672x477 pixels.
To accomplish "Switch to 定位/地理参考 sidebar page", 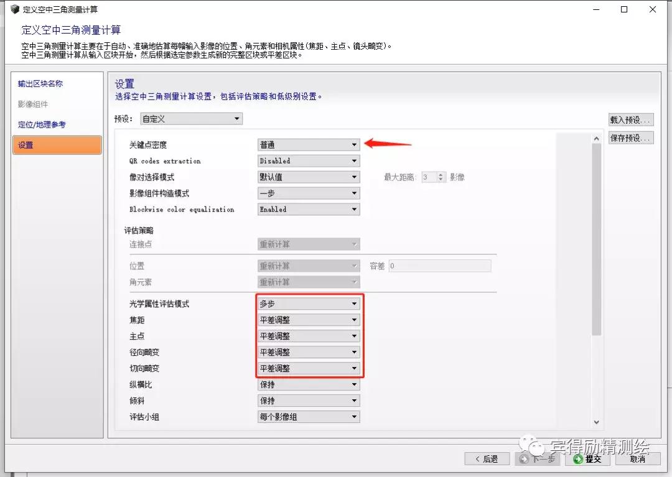I will click(42, 125).
